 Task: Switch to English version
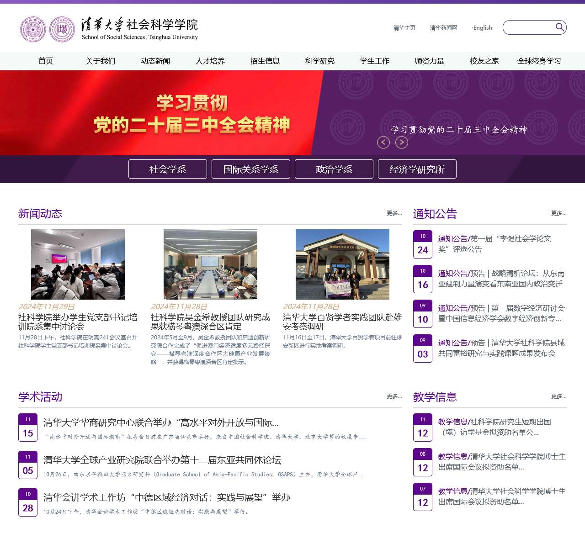click(483, 28)
